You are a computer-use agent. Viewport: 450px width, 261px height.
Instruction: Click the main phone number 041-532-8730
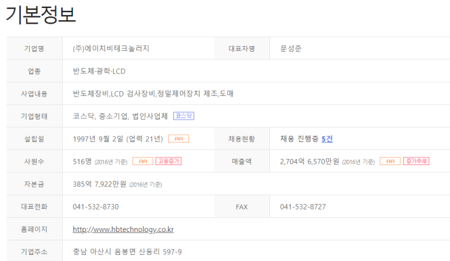(95, 207)
